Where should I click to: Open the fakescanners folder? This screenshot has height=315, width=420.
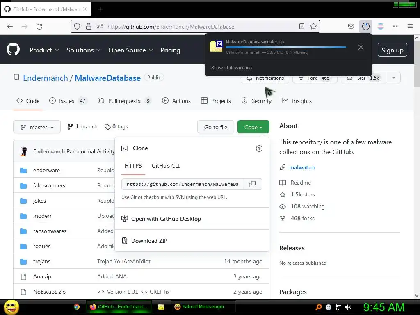49,186
